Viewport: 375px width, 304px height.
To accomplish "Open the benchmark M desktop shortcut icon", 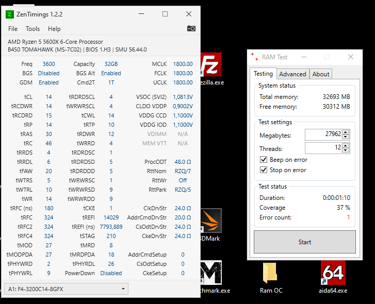I will pyautogui.click(x=211, y=273).
